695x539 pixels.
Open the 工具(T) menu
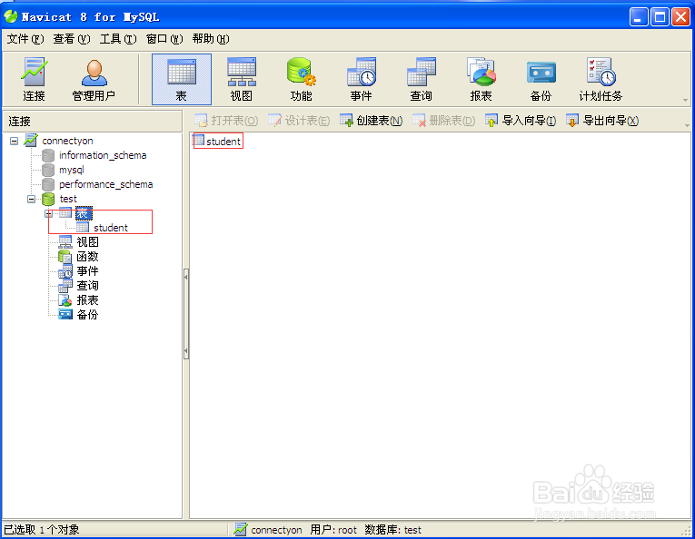click(x=118, y=39)
